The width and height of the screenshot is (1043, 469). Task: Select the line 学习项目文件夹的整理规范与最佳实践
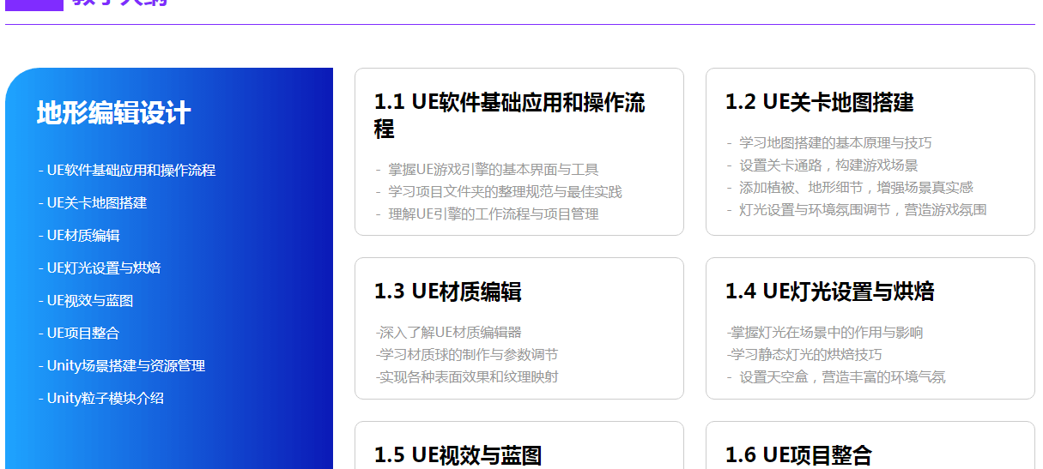coord(499,192)
